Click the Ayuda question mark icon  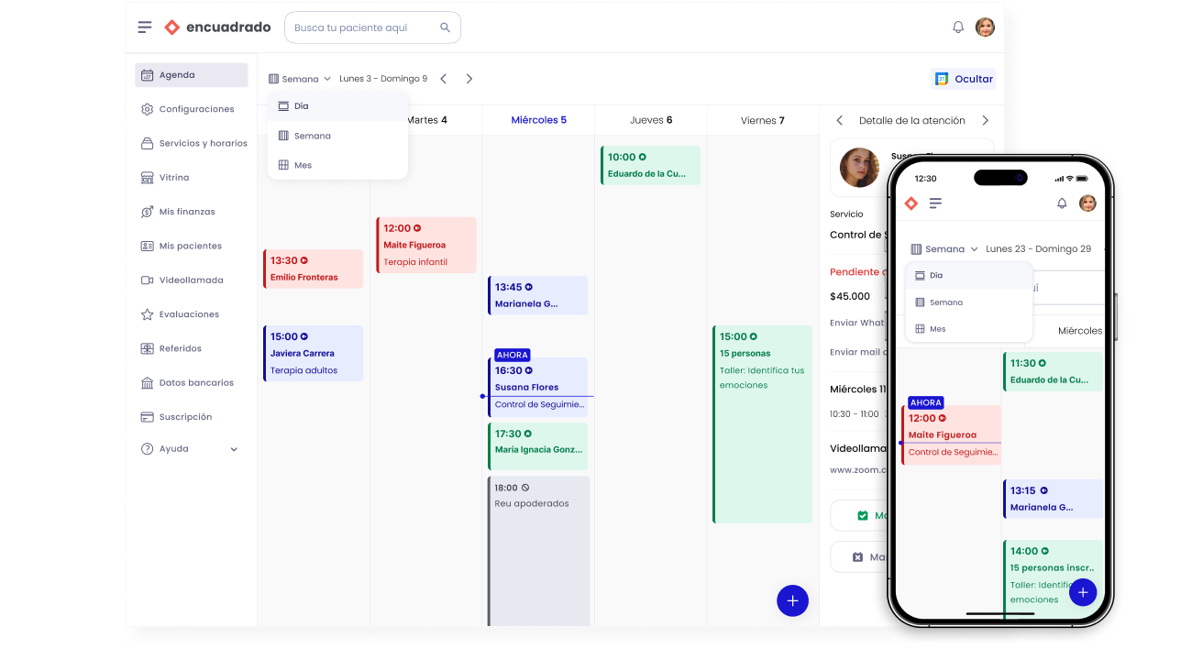[147, 449]
